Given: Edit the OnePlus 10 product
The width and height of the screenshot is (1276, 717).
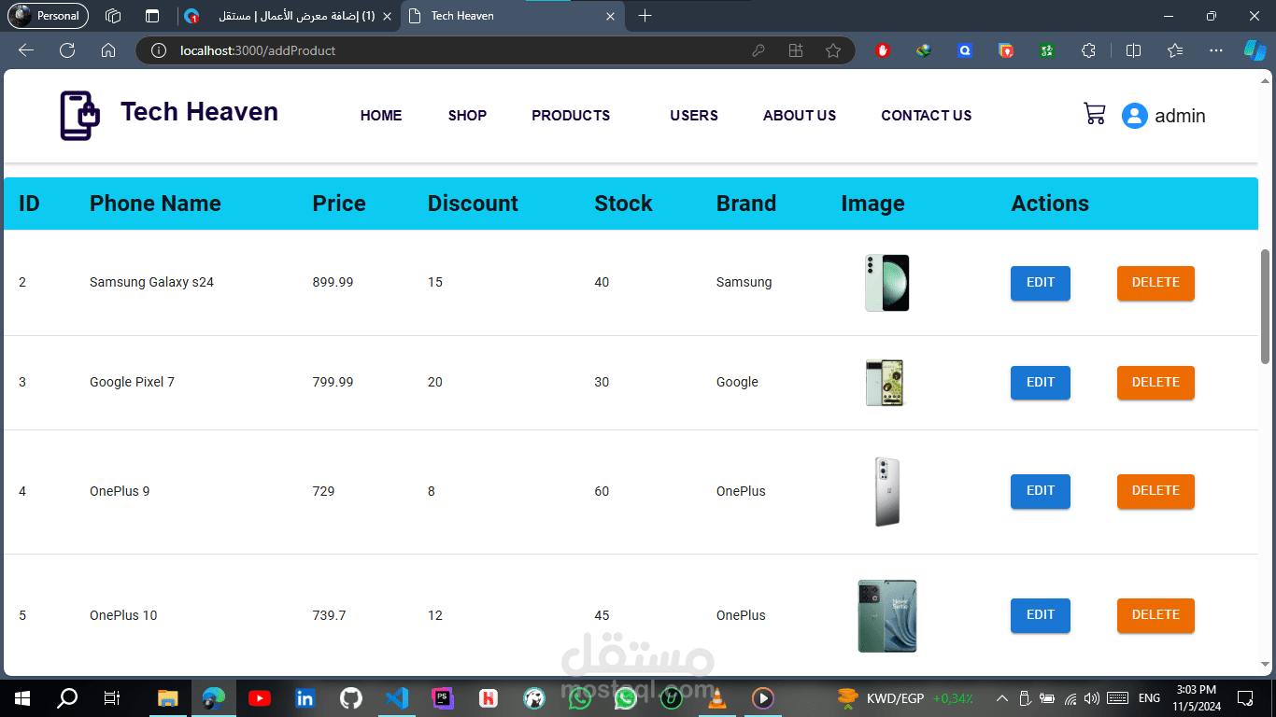Looking at the screenshot, I should coord(1041,615).
